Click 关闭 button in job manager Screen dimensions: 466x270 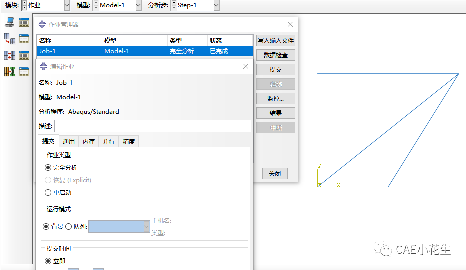pyautogui.click(x=275, y=173)
